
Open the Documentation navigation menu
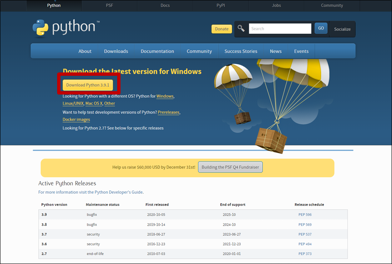(x=157, y=51)
